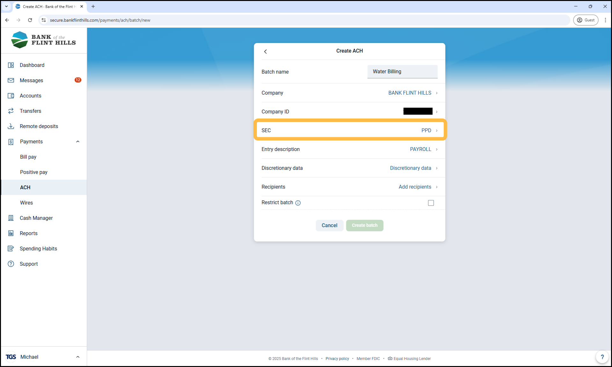Viewport: 612px width, 367px height.
Task: Click the Dashboard icon in sidebar
Action: point(11,65)
